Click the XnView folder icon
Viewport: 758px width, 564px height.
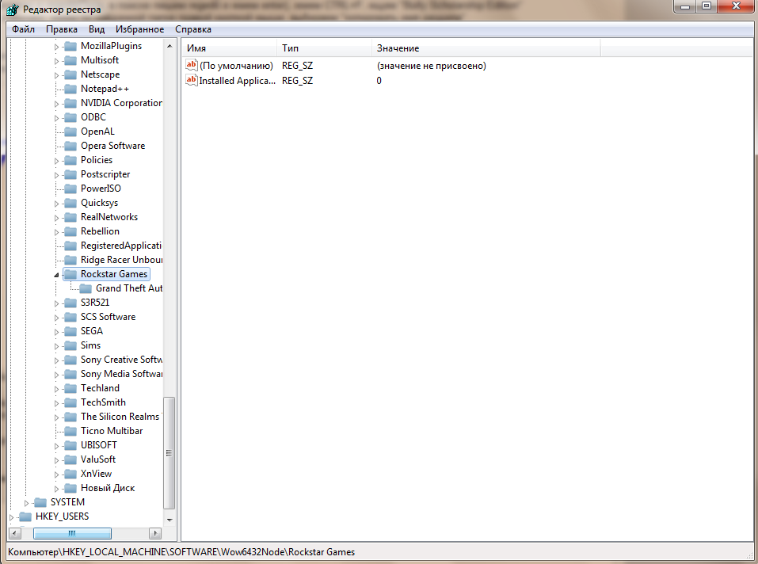click(x=70, y=474)
